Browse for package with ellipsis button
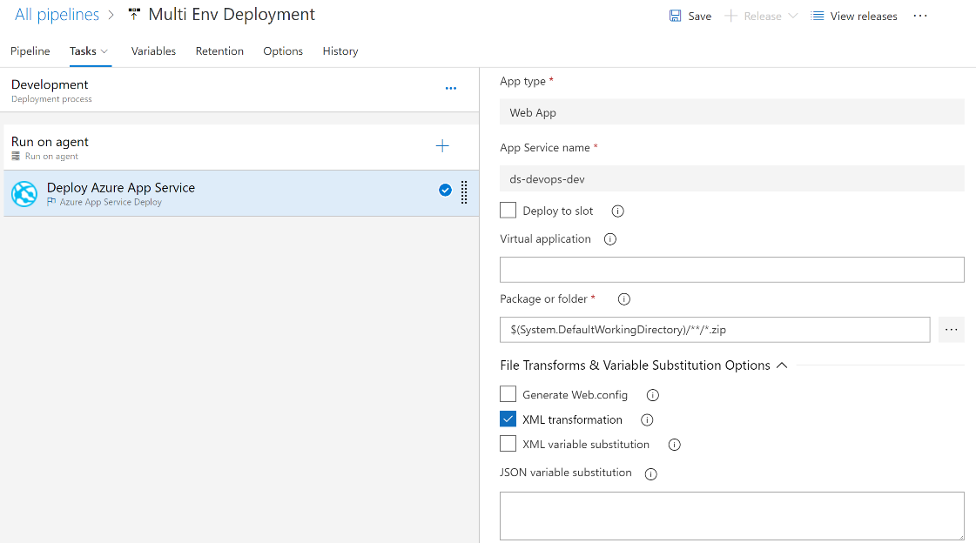This screenshot has height=543, width=976. [x=952, y=330]
